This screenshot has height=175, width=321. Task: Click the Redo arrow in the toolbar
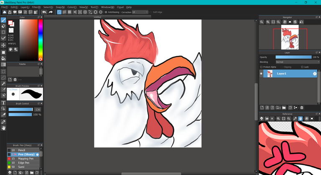coord(51,12)
